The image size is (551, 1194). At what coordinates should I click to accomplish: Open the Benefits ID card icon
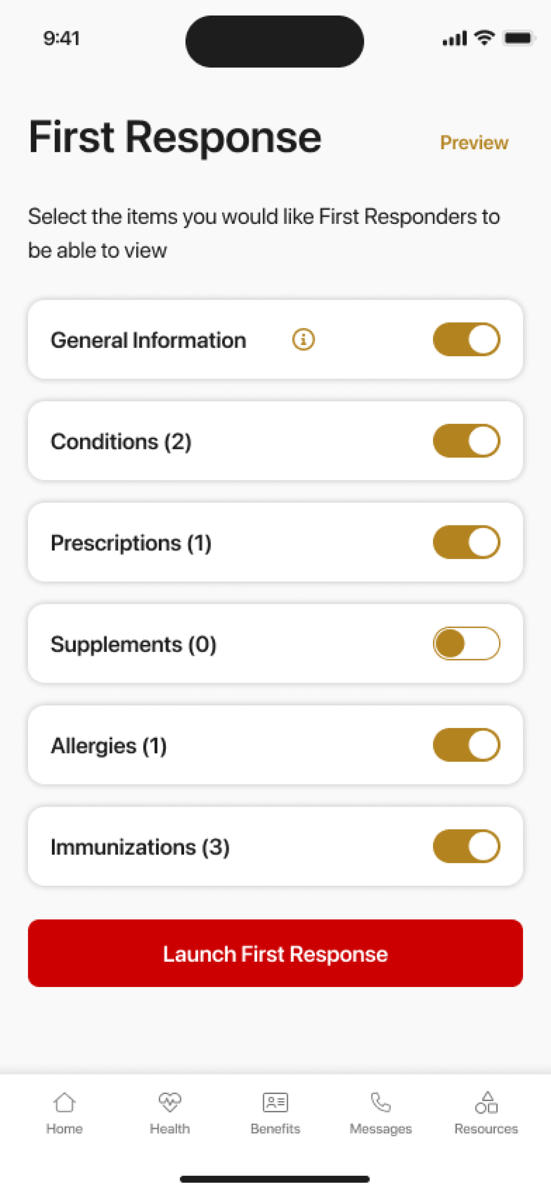click(x=275, y=1102)
